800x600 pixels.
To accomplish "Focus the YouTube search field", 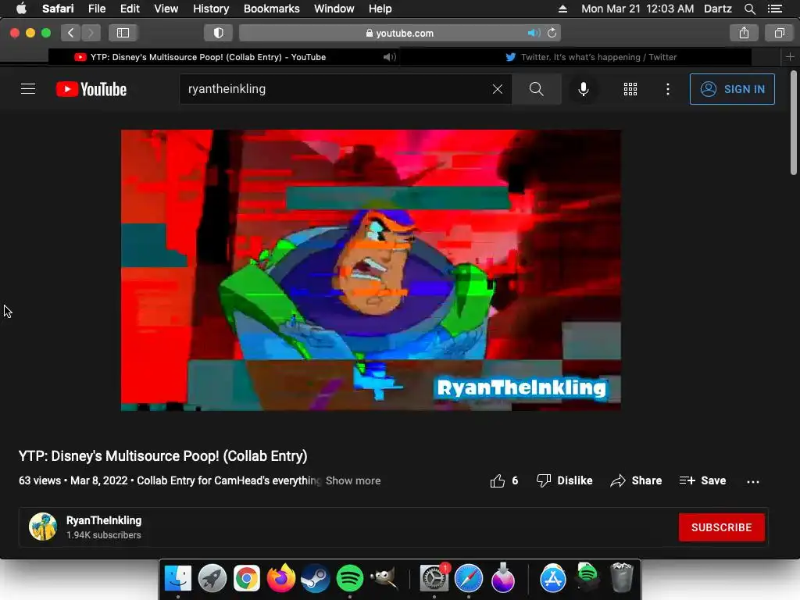I will click(337, 89).
